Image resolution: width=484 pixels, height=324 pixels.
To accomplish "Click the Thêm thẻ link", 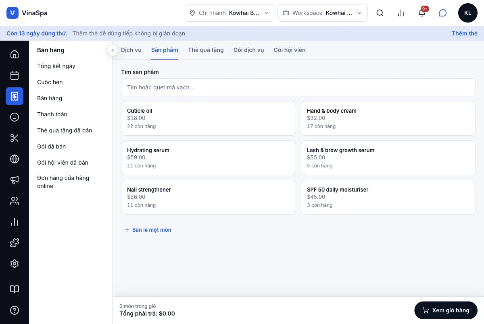I will click(465, 33).
